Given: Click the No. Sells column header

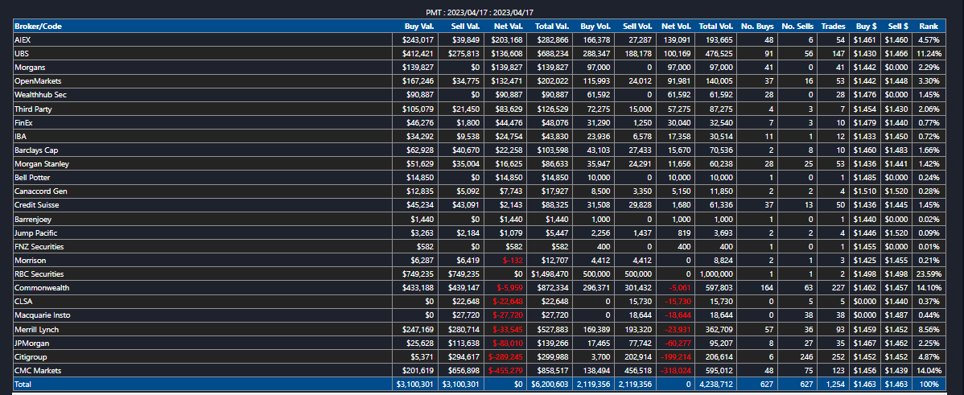Looking at the screenshot, I should 797,27.
